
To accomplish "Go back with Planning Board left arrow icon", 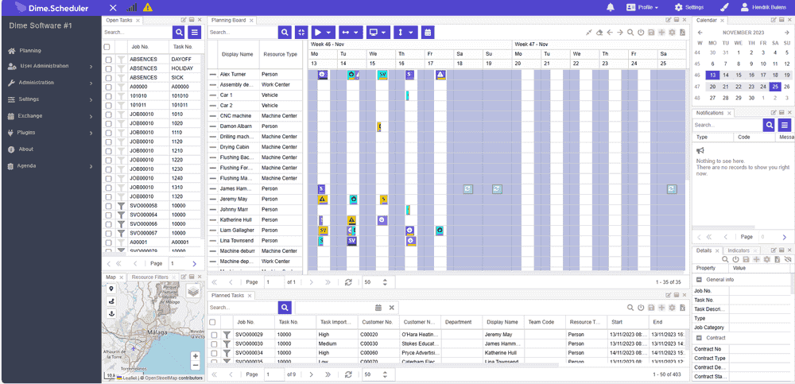I will 610,32.
